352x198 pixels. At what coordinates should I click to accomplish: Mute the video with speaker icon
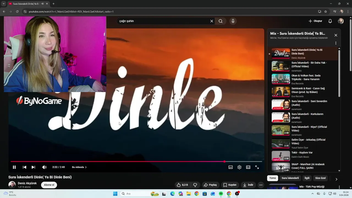tap(44, 167)
